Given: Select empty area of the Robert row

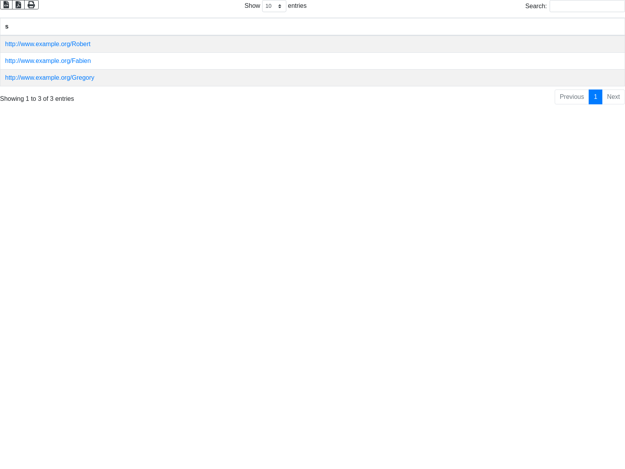Looking at the screenshot, I should 352,44.
